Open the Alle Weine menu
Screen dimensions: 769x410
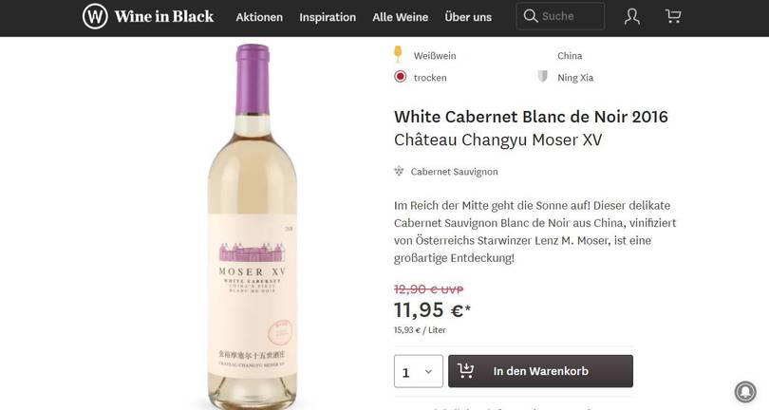tap(400, 17)
